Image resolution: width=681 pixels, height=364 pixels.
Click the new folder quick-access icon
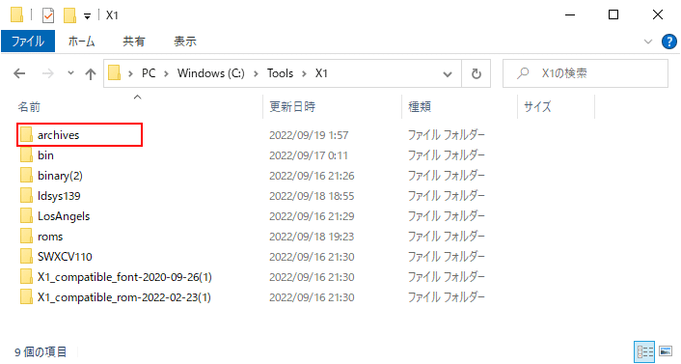69,15
